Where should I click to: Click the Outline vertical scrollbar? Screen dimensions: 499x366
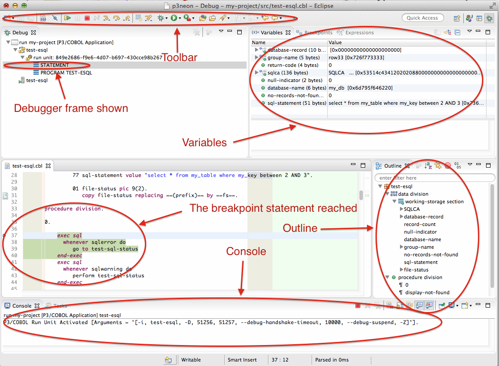(x=493, y=236)
